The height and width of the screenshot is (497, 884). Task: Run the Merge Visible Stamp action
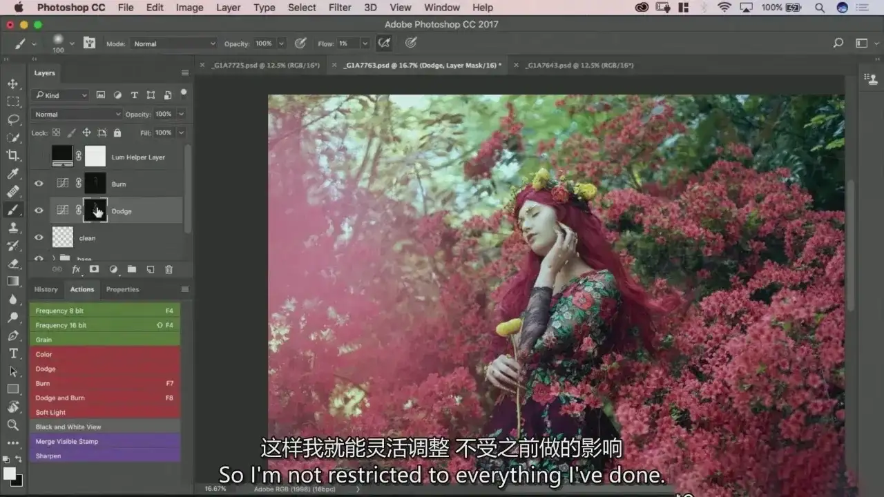click(x=105, y=441)
